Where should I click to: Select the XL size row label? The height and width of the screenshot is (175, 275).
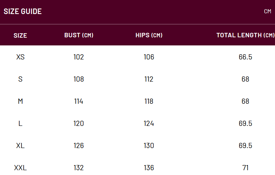point(20,145)
